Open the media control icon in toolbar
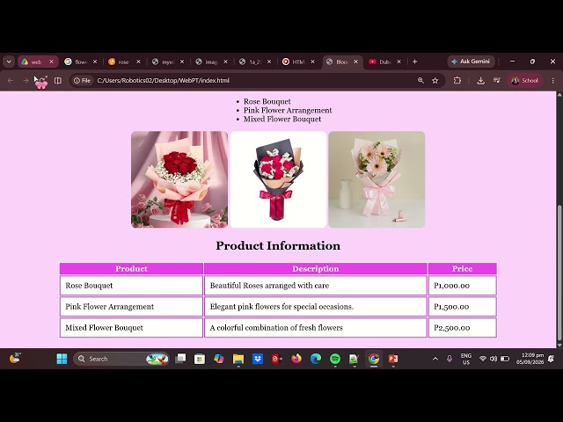The image size is (563, 422). (496, 80)
